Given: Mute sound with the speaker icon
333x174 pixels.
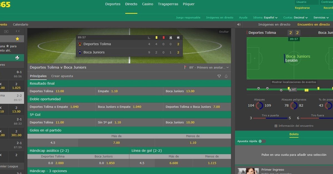Looking at the screenshot, I should 239,25.
